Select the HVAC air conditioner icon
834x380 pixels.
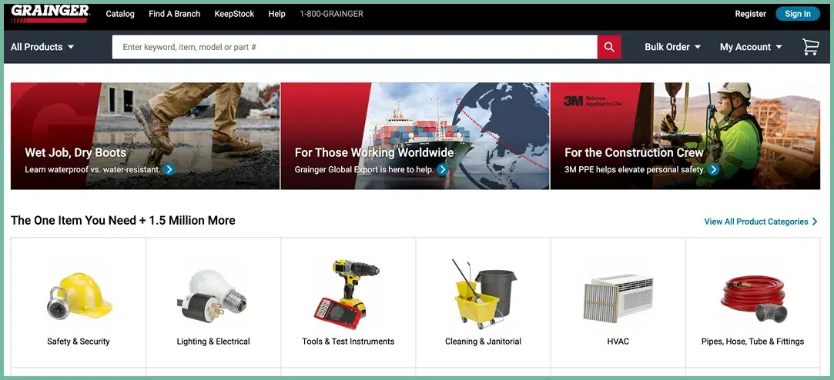tap(618, 296)
